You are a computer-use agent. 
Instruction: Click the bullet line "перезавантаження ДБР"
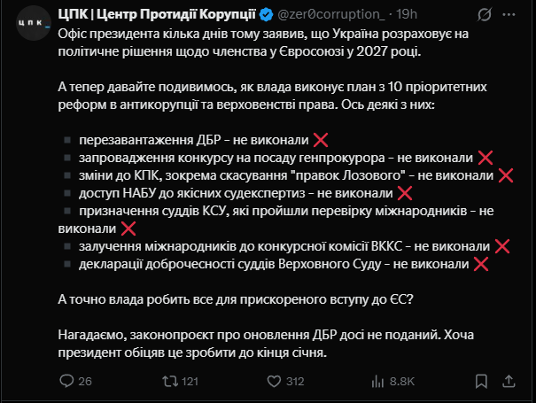pyautogui.click(x=192, y=140)
